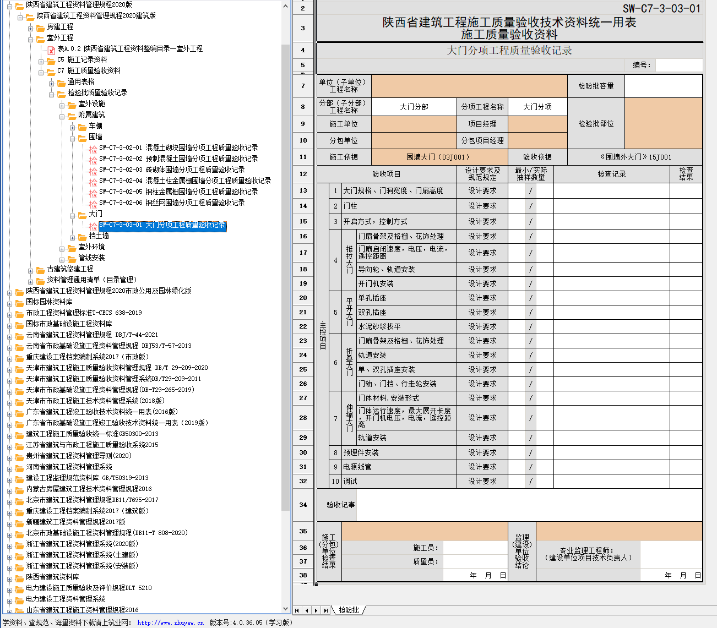
Task: Collapse the 围墙 tree node
Action: click(73, 138)
